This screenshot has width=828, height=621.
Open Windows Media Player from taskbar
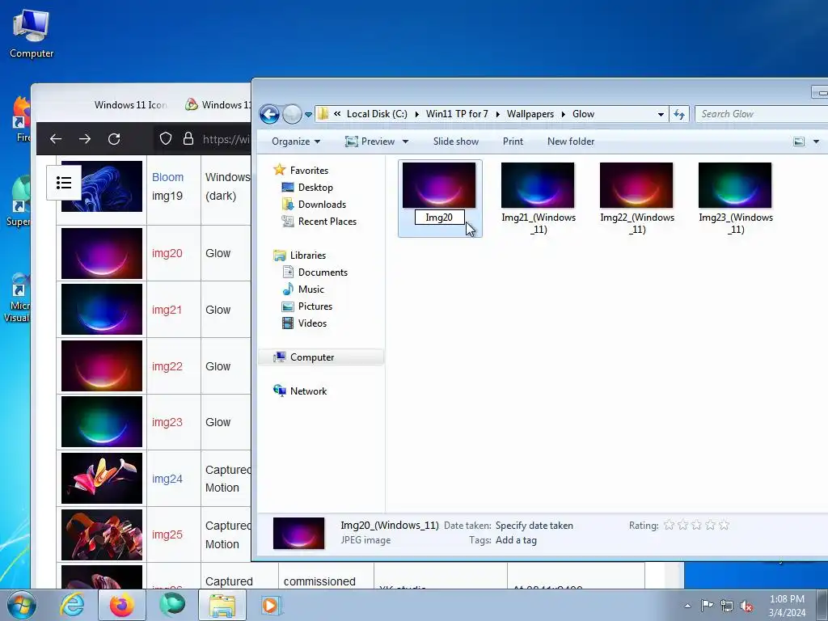272,605
